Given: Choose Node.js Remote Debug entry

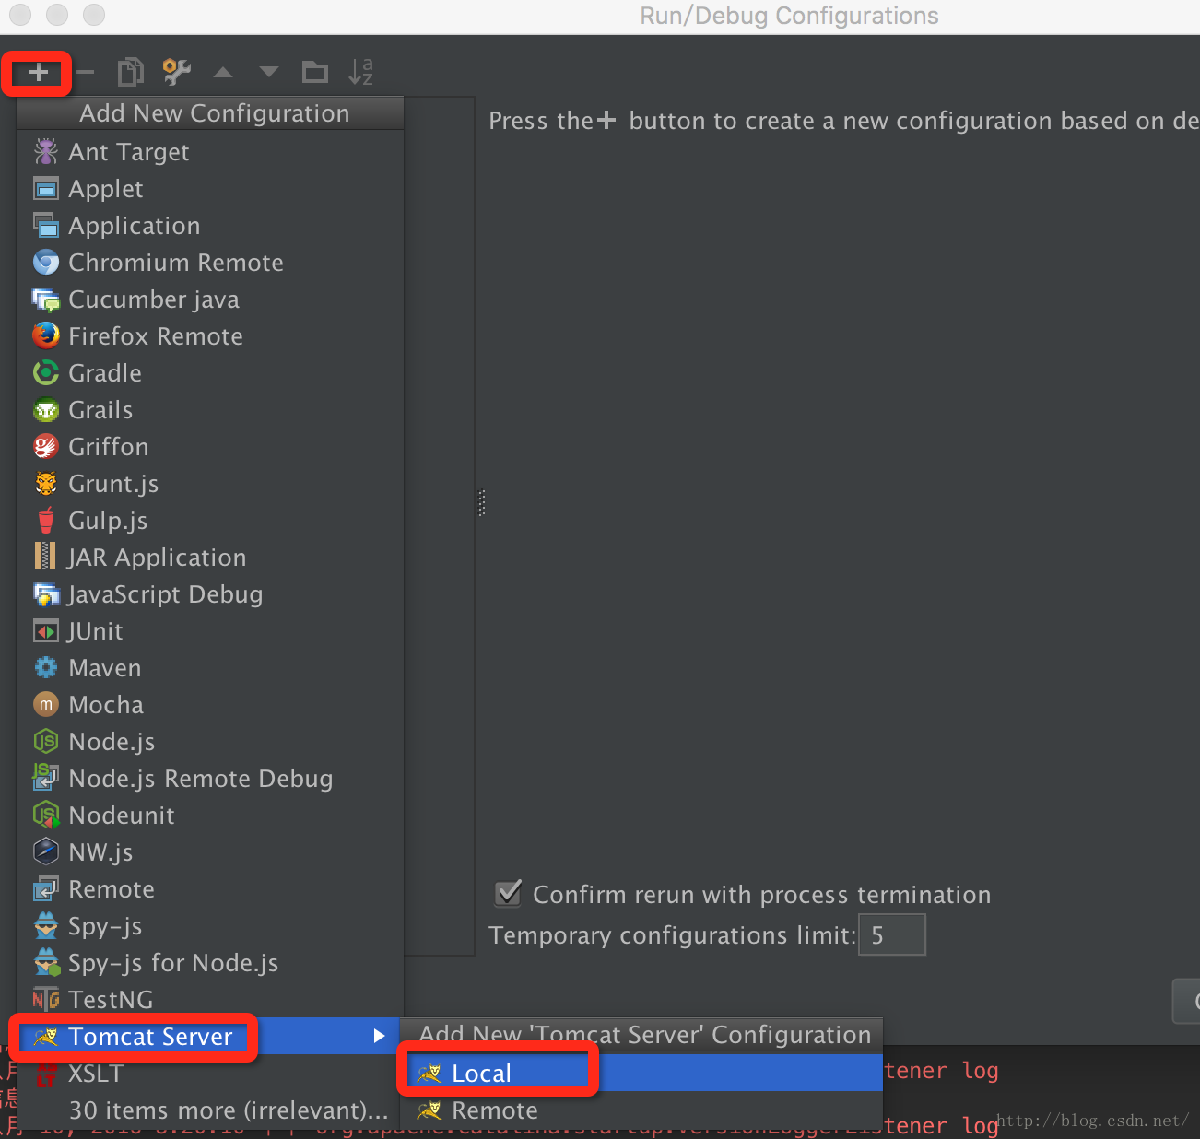Looking at the screenshot, I should tap(210, 778).
